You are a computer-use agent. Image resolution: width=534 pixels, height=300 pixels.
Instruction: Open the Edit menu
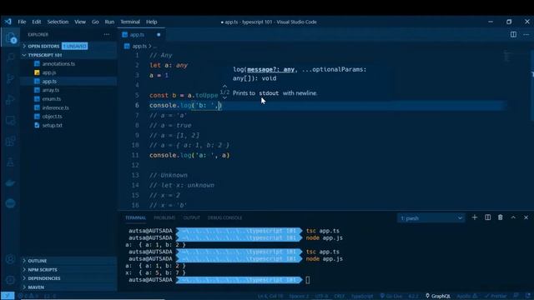coord(37,22)
